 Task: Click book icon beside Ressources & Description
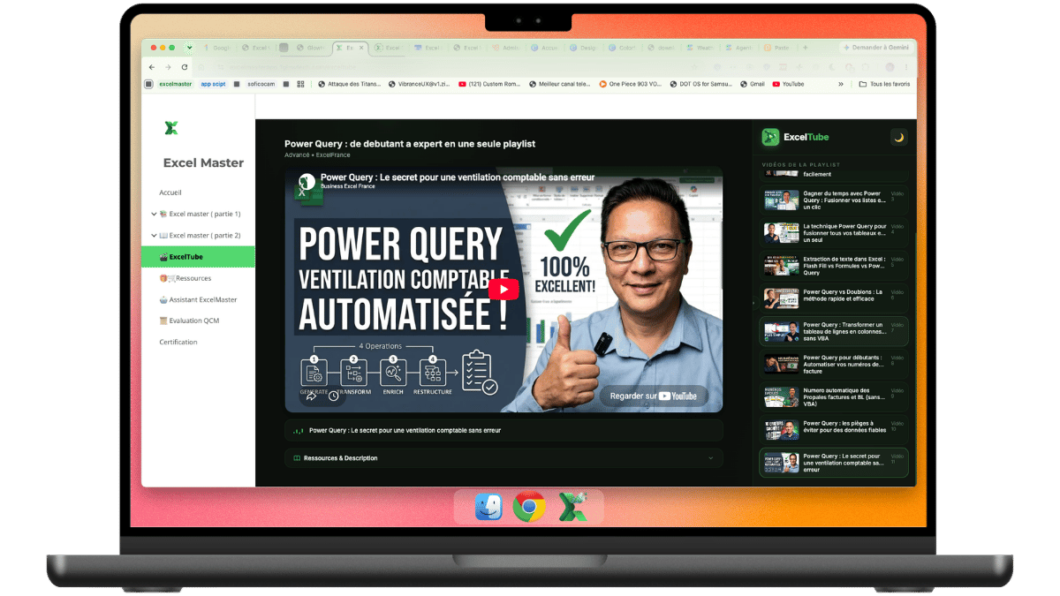pos(297,458)
